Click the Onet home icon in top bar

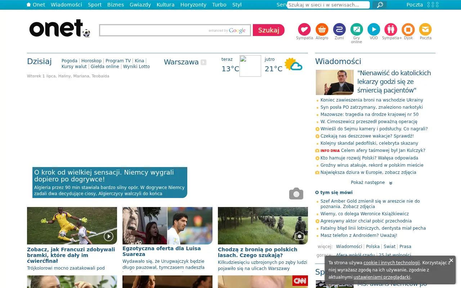click(29, 5)
